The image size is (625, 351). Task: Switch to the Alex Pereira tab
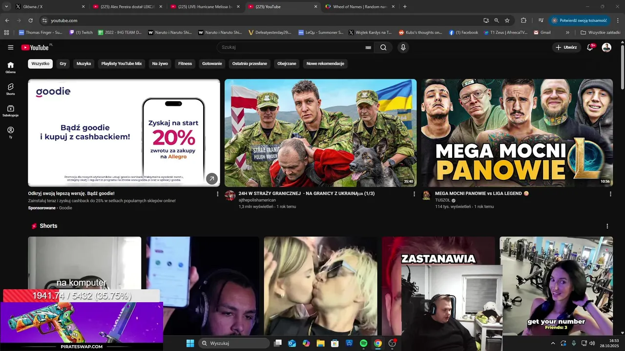[x=128, y=7]
